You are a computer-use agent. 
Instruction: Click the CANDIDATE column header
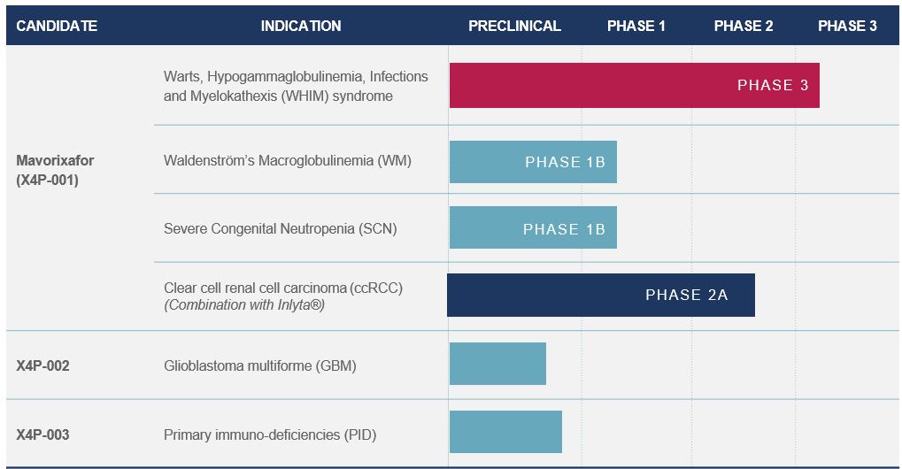coord(57,26)
